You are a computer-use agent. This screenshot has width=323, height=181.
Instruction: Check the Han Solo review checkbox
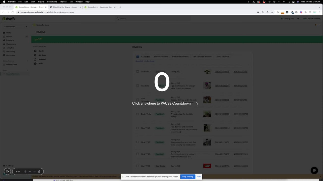click(138, 86)
